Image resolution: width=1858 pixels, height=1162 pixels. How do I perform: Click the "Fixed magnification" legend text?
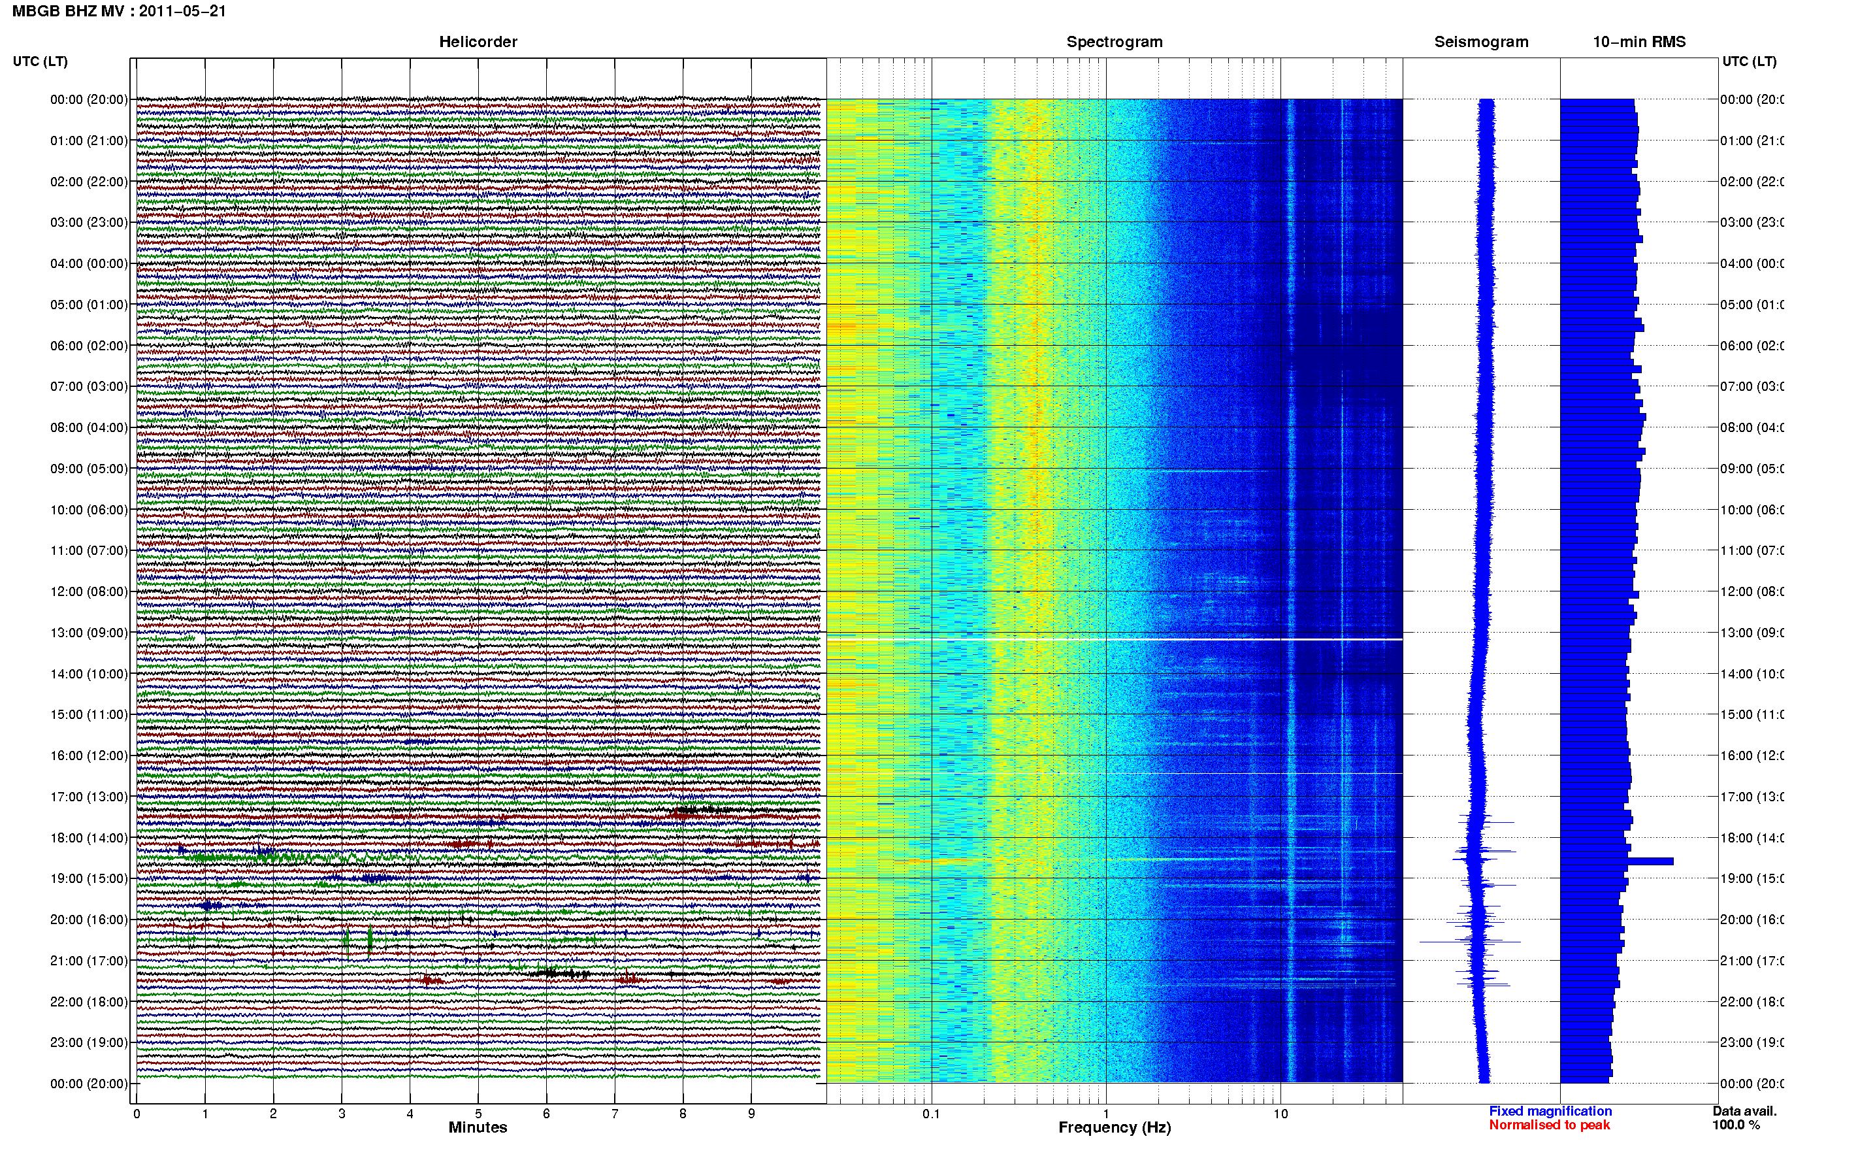1550,1111
